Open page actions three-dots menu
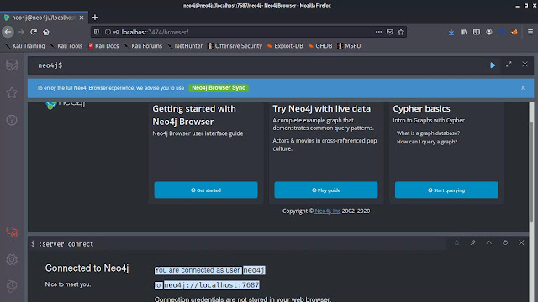Image resolution: width=538 pixels, height=302 pixels. (x=378, y=32)
